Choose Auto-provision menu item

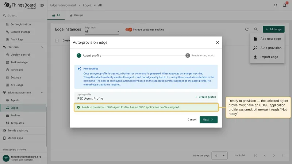coord(267,48)
